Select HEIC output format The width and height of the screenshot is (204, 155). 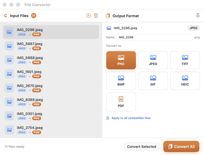pyautogui.click(x=185, y=81)
